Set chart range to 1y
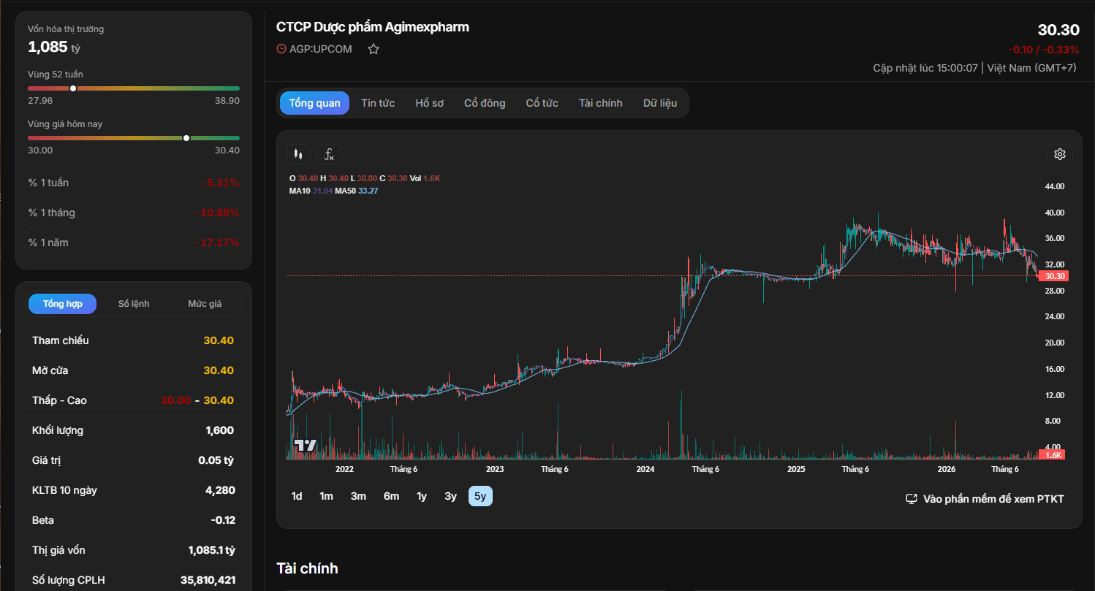 (x=422, y=496)
